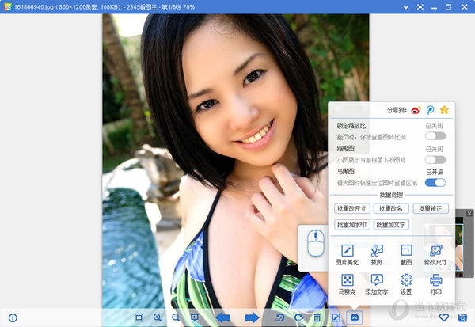Viewport: 475px width, 327px height.
Task: Open the 图片美化 image beautify tool
Action: (347, 254)
